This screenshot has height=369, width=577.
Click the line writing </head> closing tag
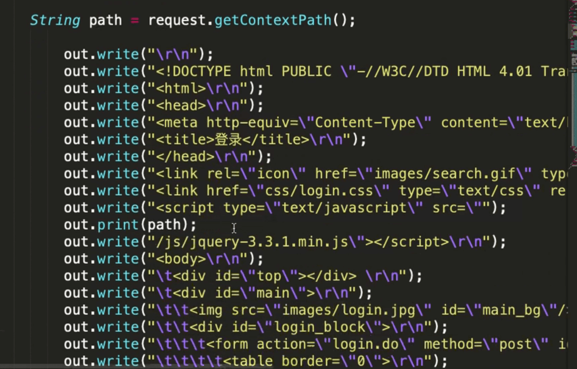tap(168, 157)
